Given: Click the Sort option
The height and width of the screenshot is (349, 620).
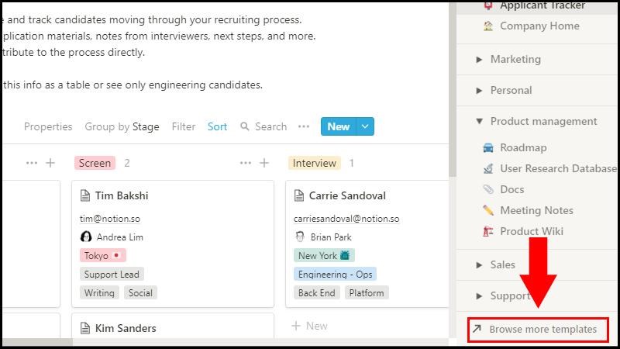Looking at the screenshot, I should [x=217, y=126].
